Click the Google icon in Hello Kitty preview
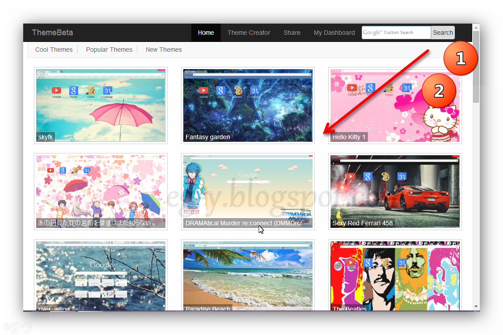The image size is (503, 335). (x=371, y=88)
